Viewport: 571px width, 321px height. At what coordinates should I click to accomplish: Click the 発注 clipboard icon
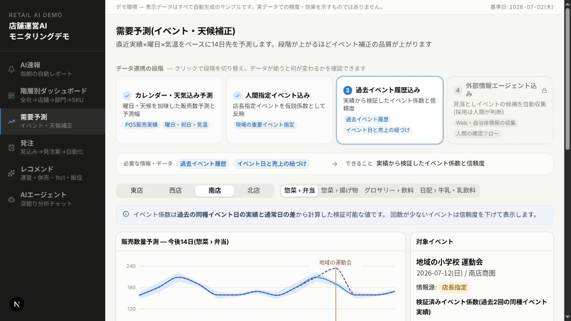pos(12,147)
